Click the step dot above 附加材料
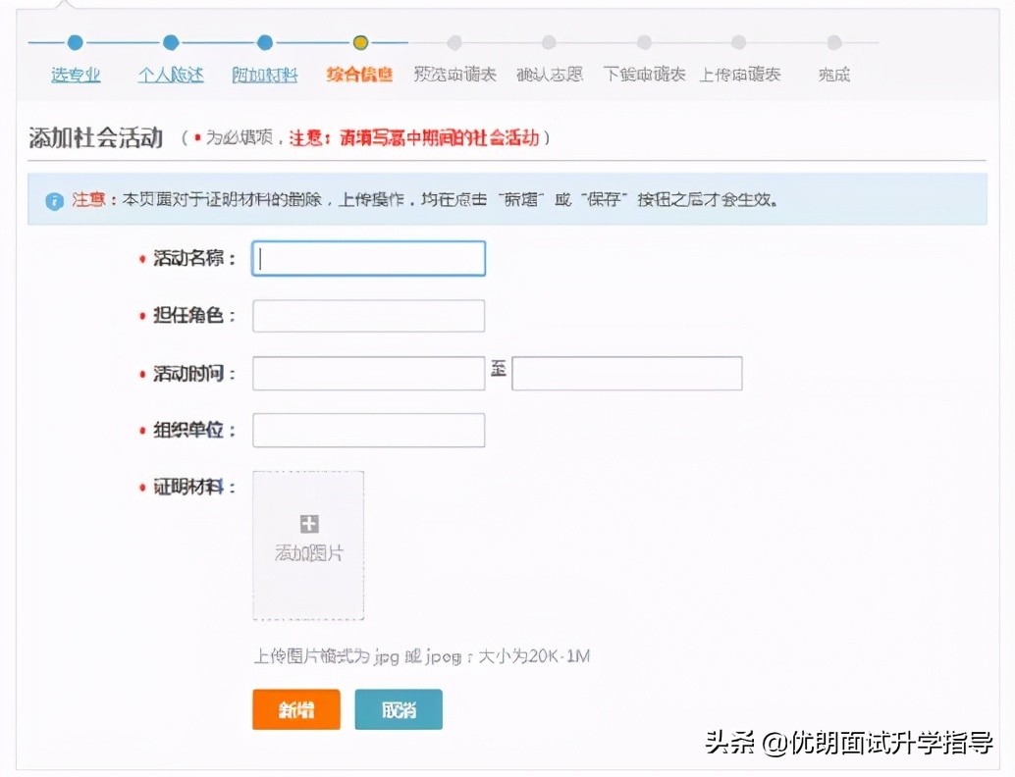The width and height of the screenshot is (1015, 777). click(x=265, y=43)
